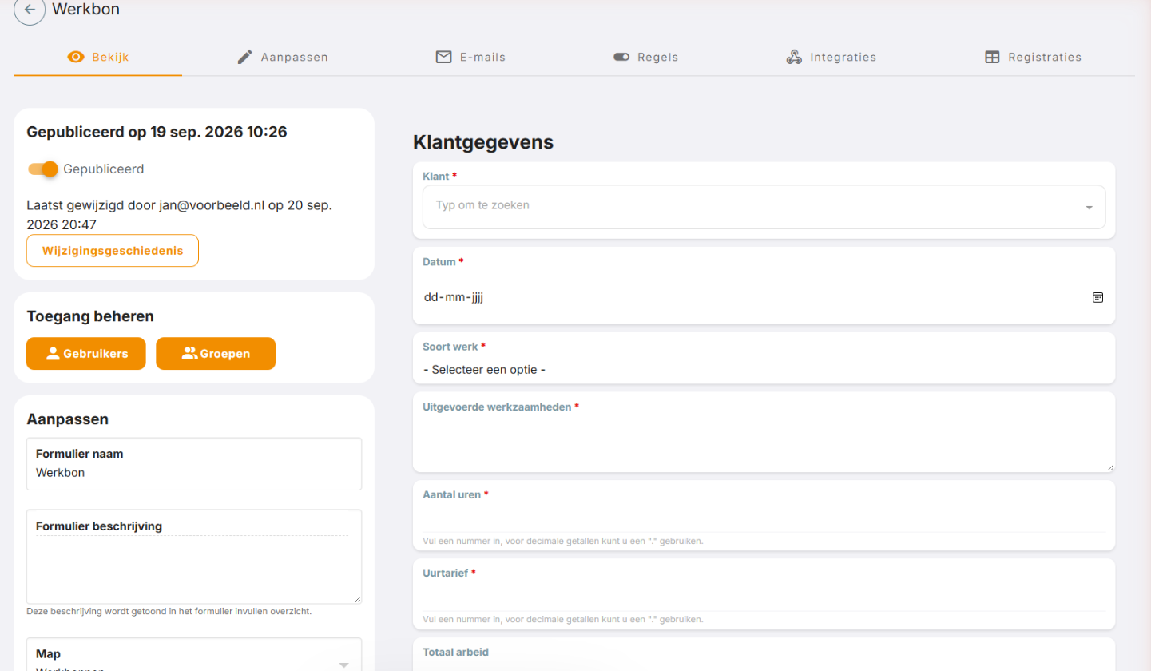Click the Integraties webhook icon
The height and width of the screenshot is (671, 1151).
[794, 57]
